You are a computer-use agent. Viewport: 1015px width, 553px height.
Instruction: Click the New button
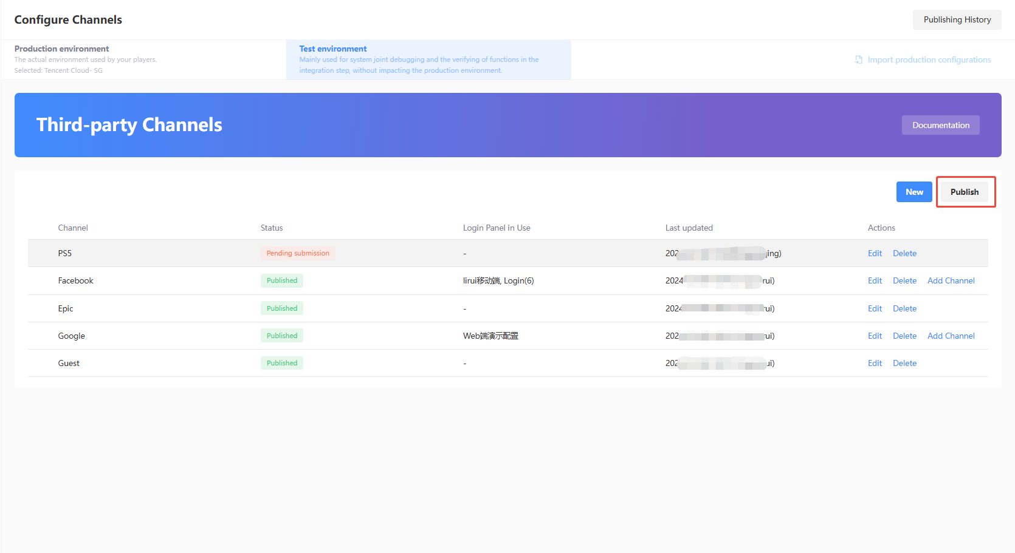(914, 191)
